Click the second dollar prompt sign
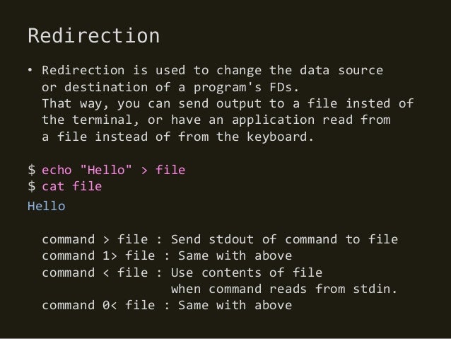Screen dimensions: 451x339 (32, 186)
